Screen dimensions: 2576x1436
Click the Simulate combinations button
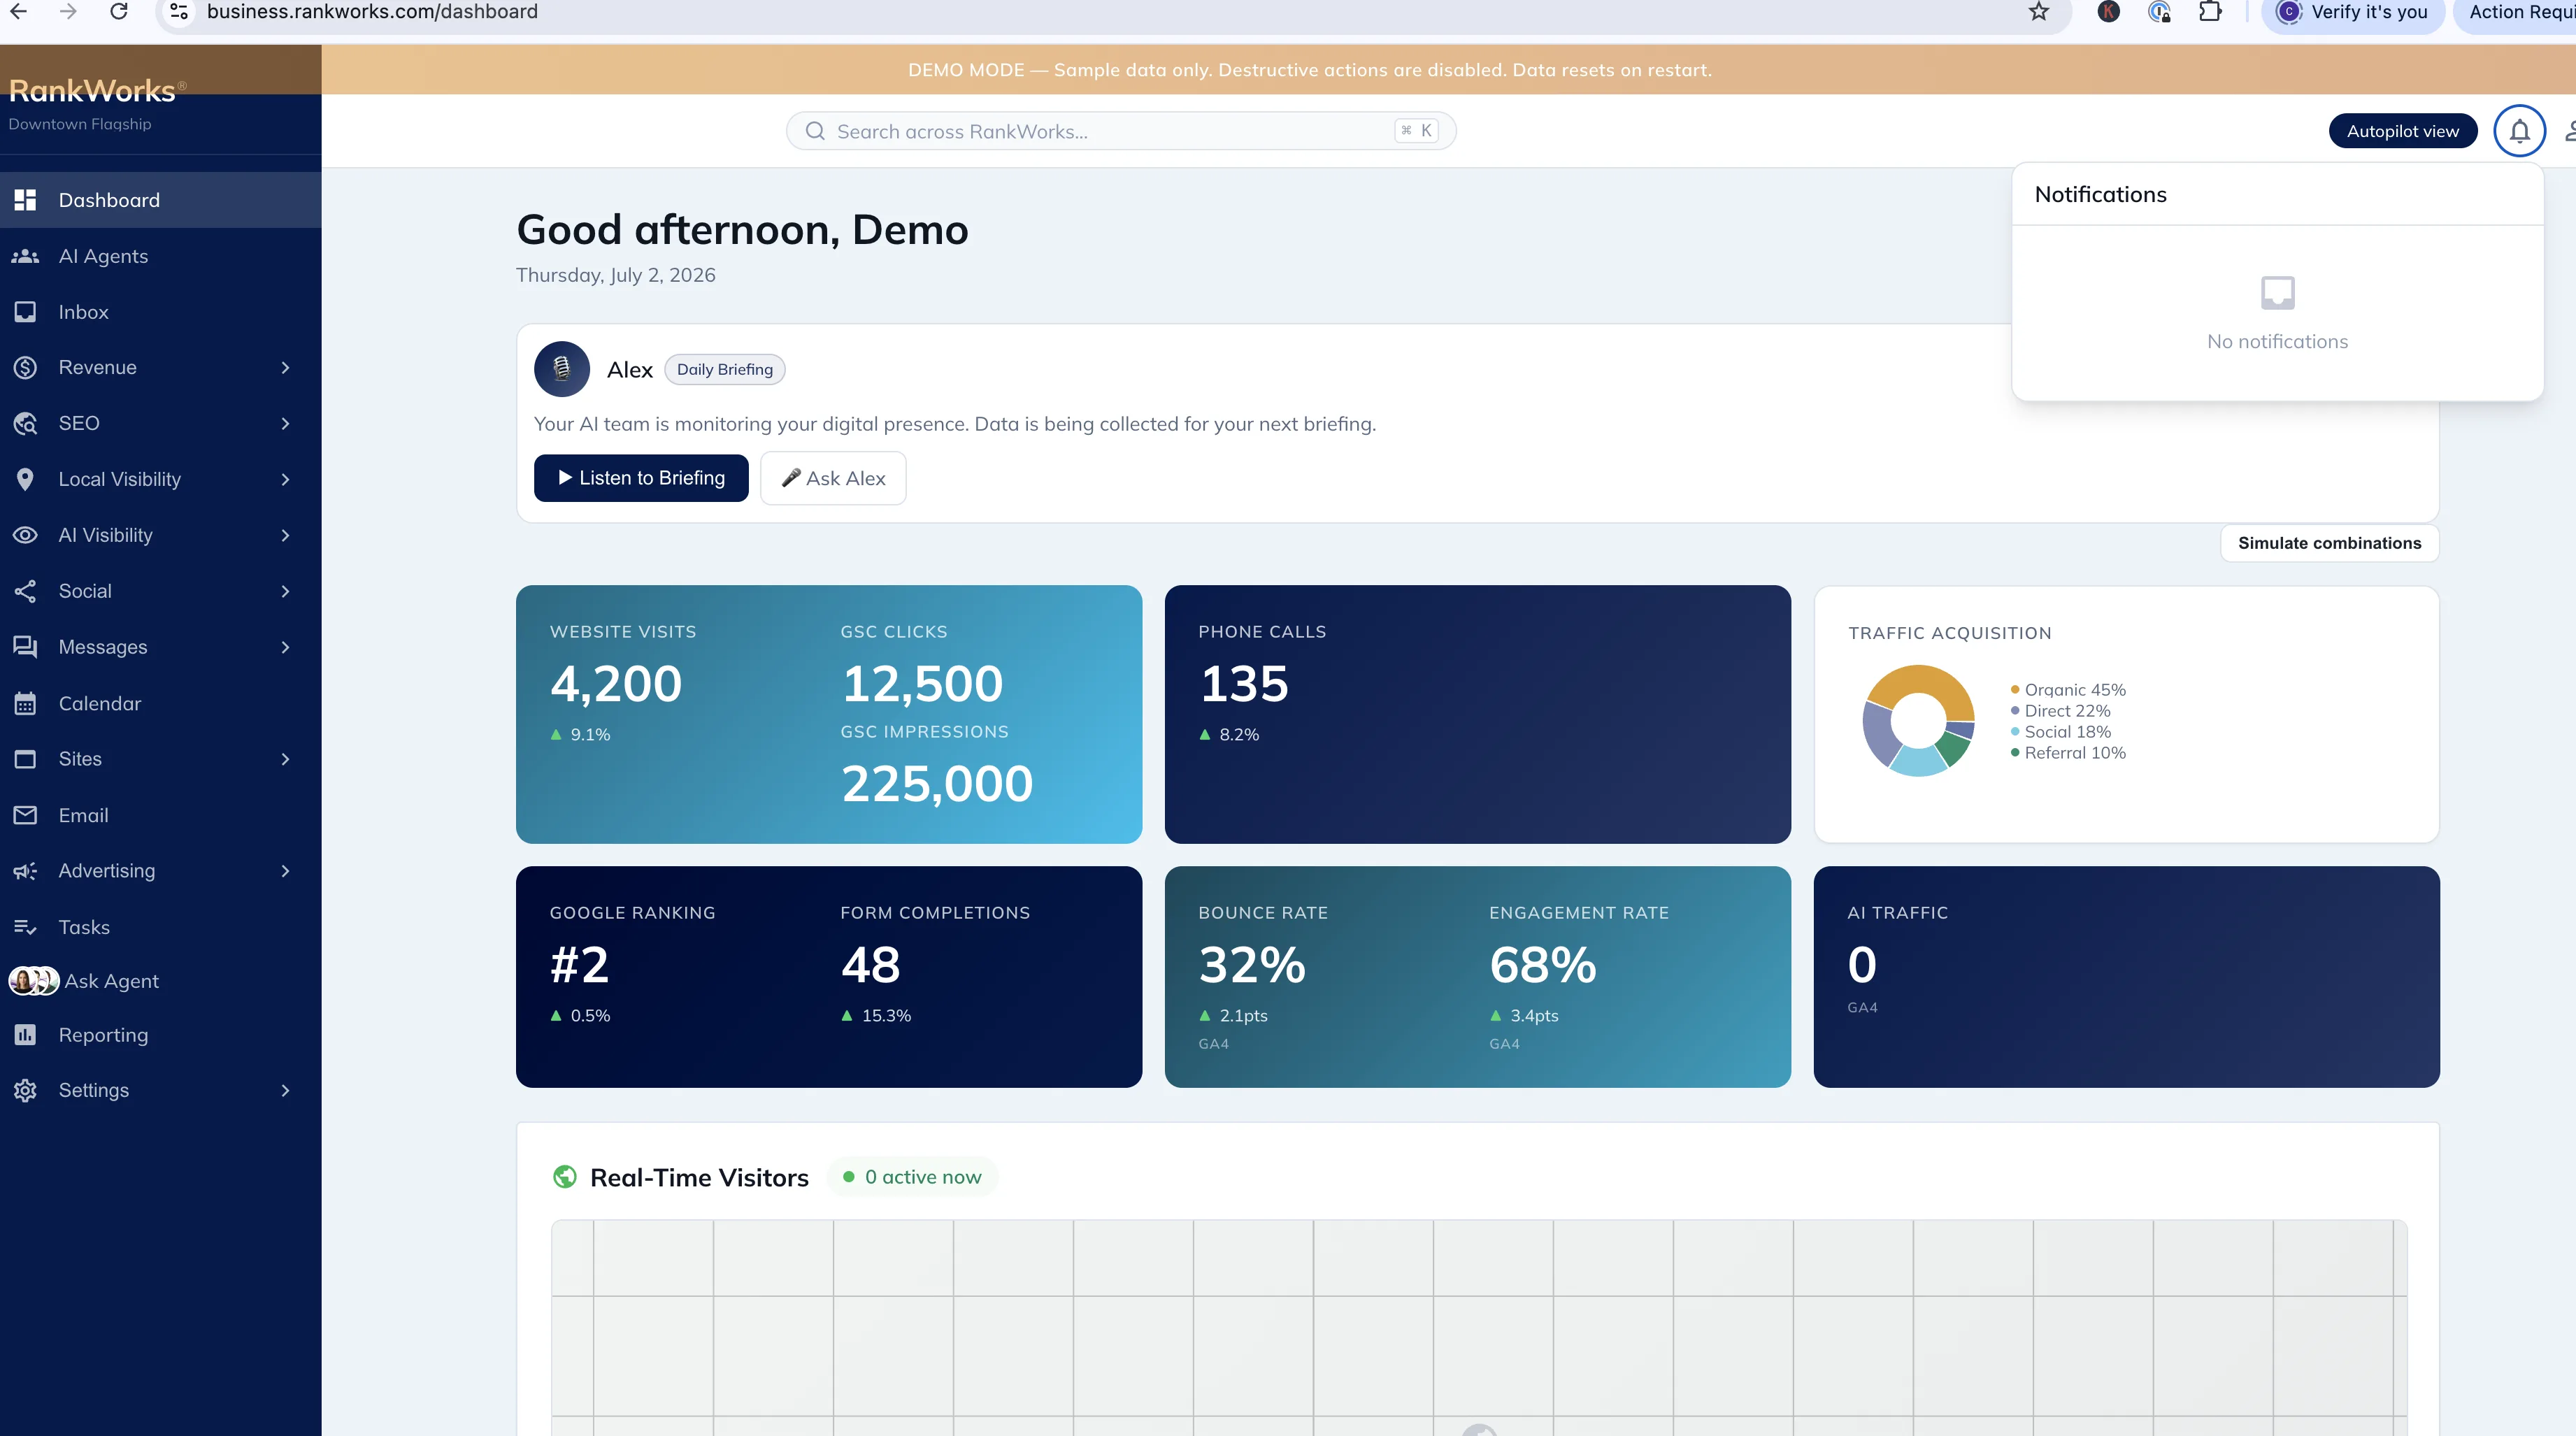[x=2329, y=543]
